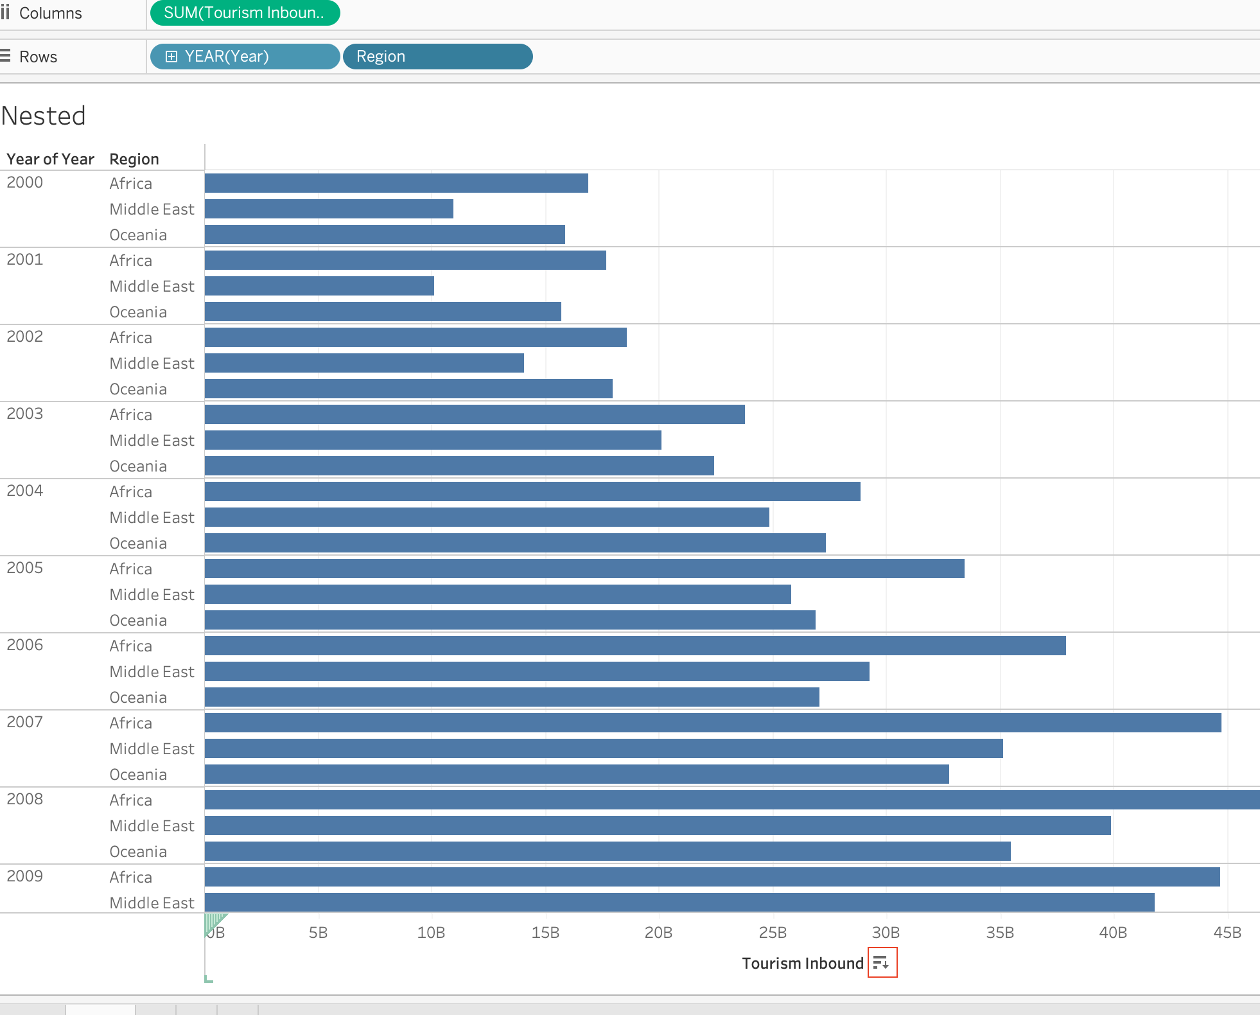Click the 2009 Middle East bar

(679, 903)
